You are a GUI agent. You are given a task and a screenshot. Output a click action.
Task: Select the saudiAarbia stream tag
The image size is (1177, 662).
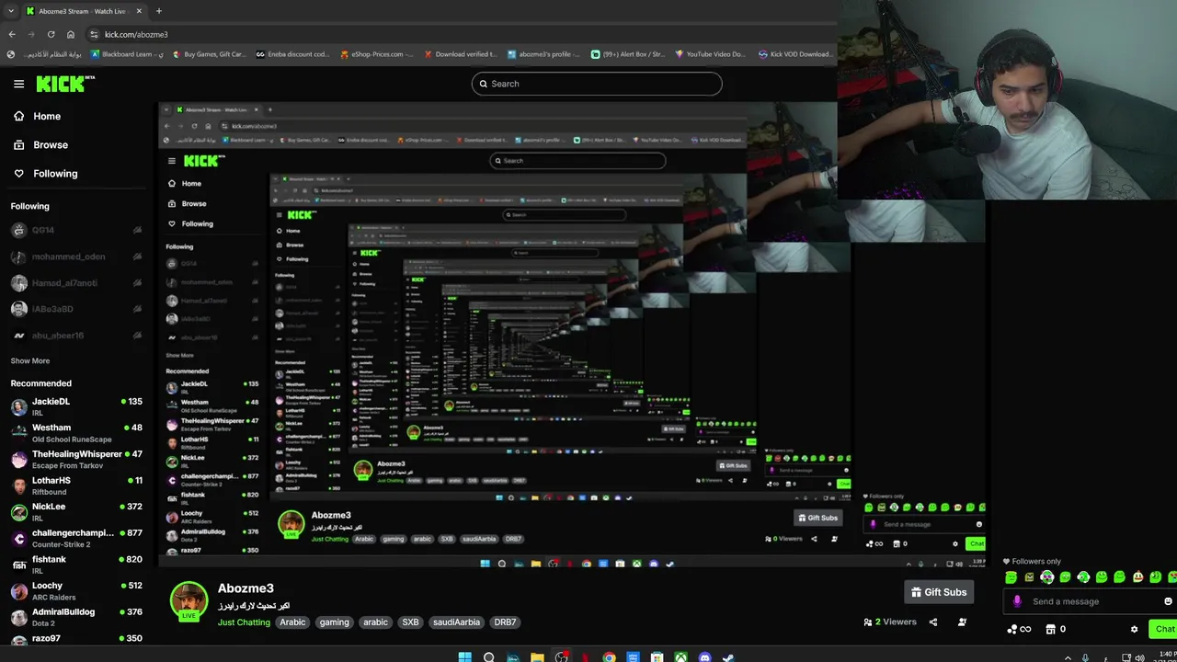click(456, 622)
